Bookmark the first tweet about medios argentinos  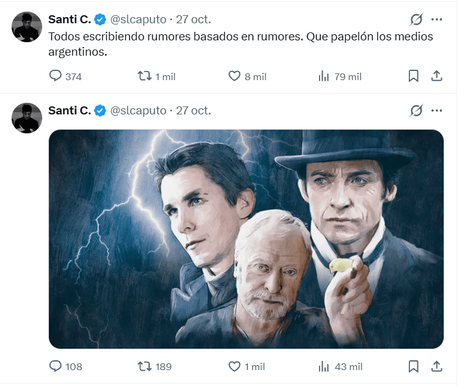point(414,76)
